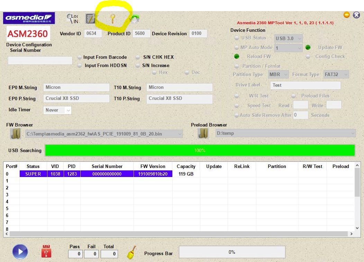The image size is (364, 262).
Task: Open the Idle Timer Never dropdown
Action: (57, 110)
